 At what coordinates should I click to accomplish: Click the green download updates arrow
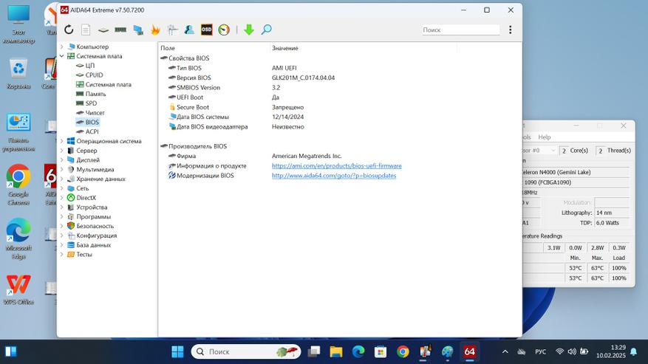click(x=249, y=30)
